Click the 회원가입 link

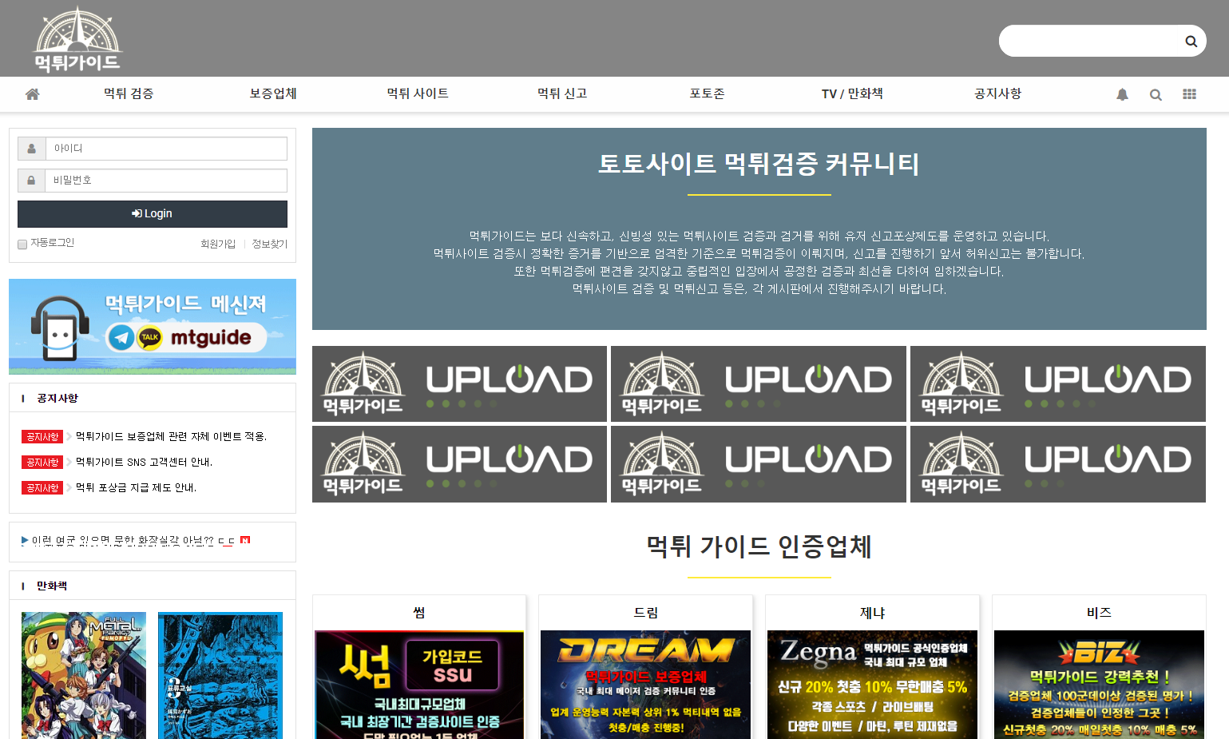[218, 244]
